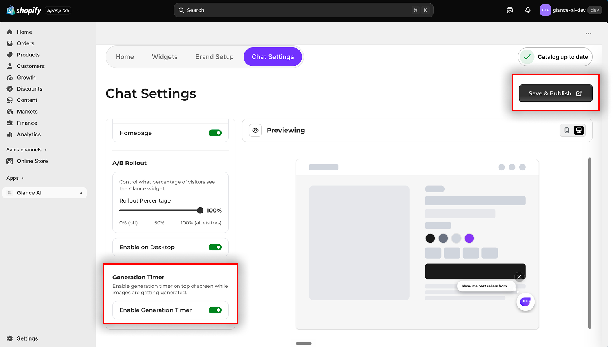Screen dimensions: 613x347
Task: Toggle Enable Generation Timer switch
Action: point(215,310)
